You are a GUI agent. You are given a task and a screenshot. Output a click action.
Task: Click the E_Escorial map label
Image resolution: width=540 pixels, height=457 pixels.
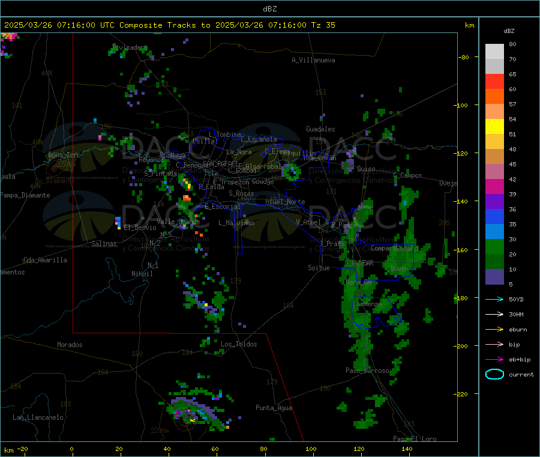[x=223, y=207]
